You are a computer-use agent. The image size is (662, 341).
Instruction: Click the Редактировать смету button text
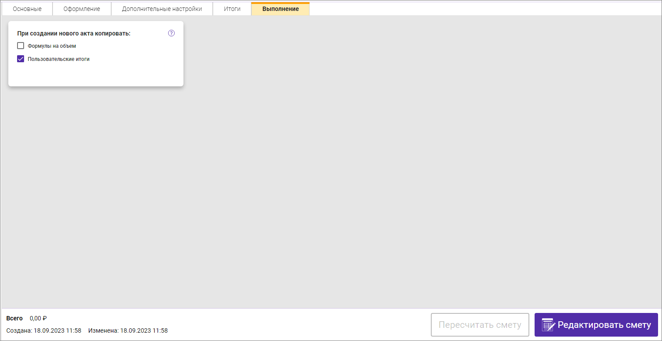[604, 325]
